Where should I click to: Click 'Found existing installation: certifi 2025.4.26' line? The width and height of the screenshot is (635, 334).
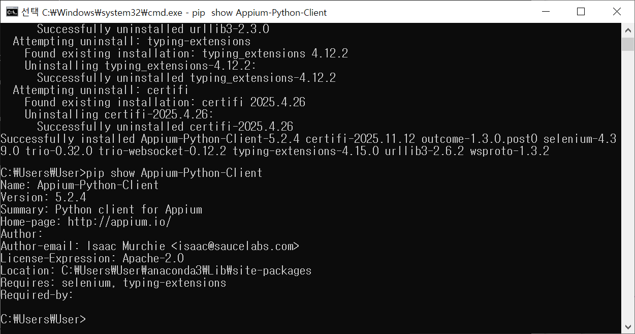(165, 102)
